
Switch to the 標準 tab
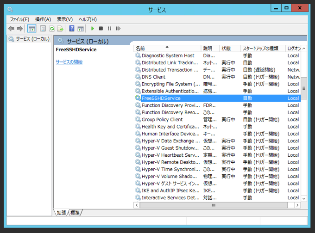pyautogui.click(x=75, y=213)
